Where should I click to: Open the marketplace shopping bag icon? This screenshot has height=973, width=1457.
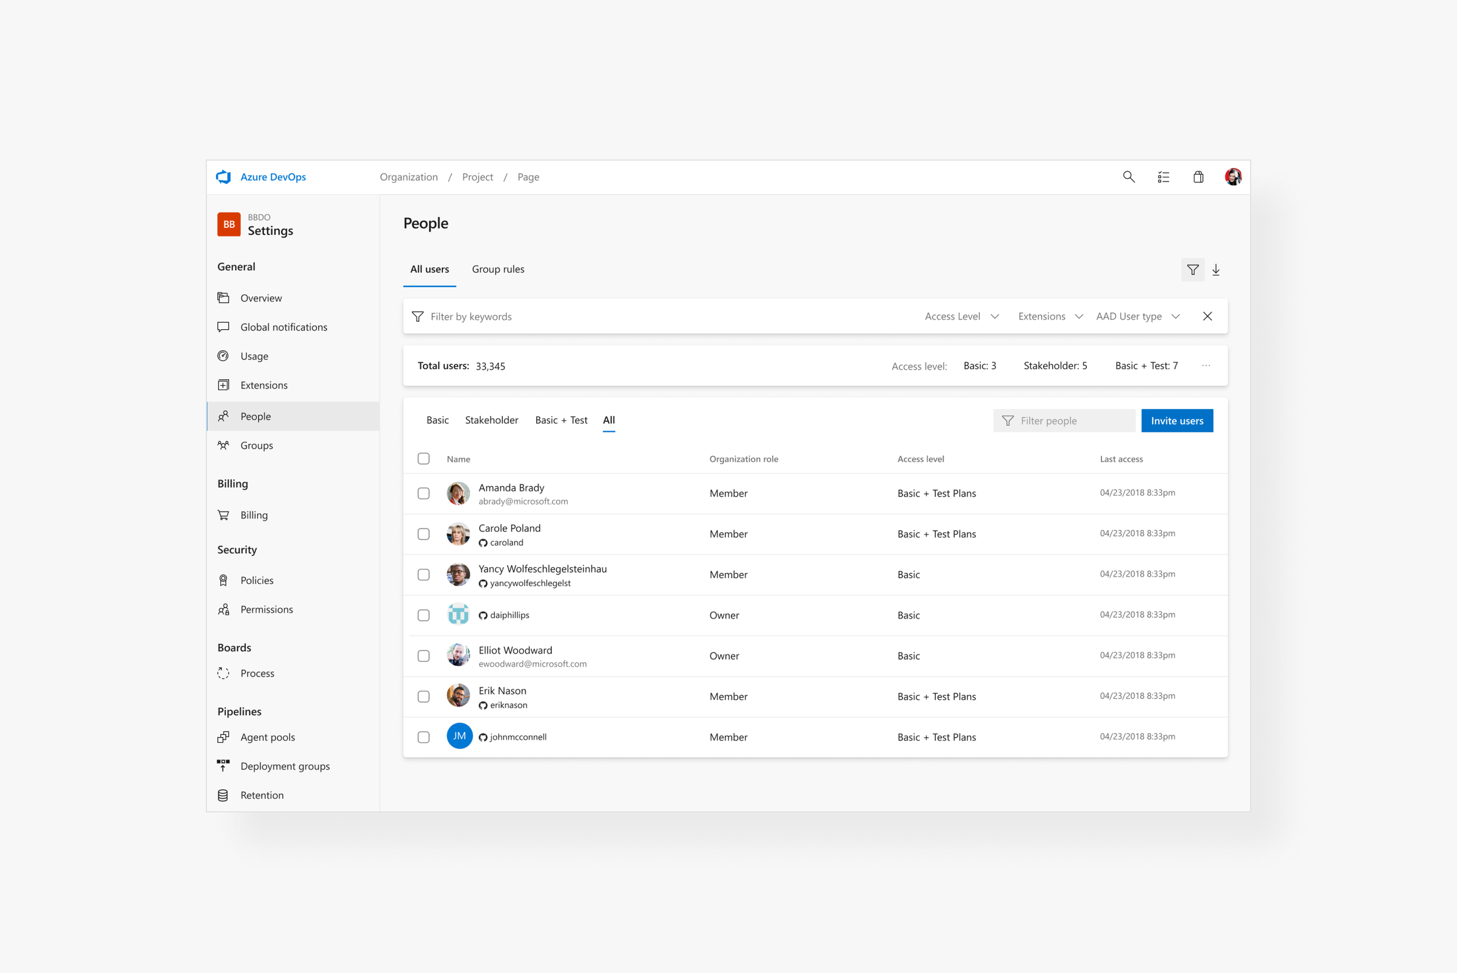(1198, 177)
